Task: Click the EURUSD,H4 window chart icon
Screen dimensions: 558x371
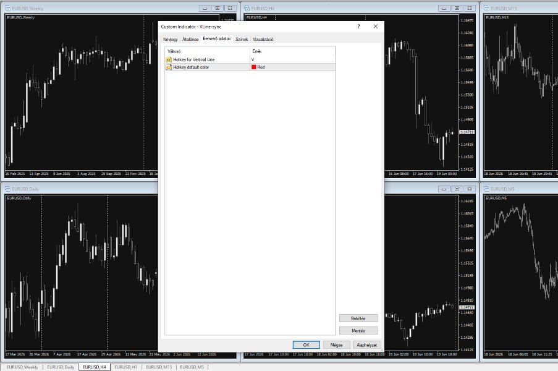Action: 247,8
